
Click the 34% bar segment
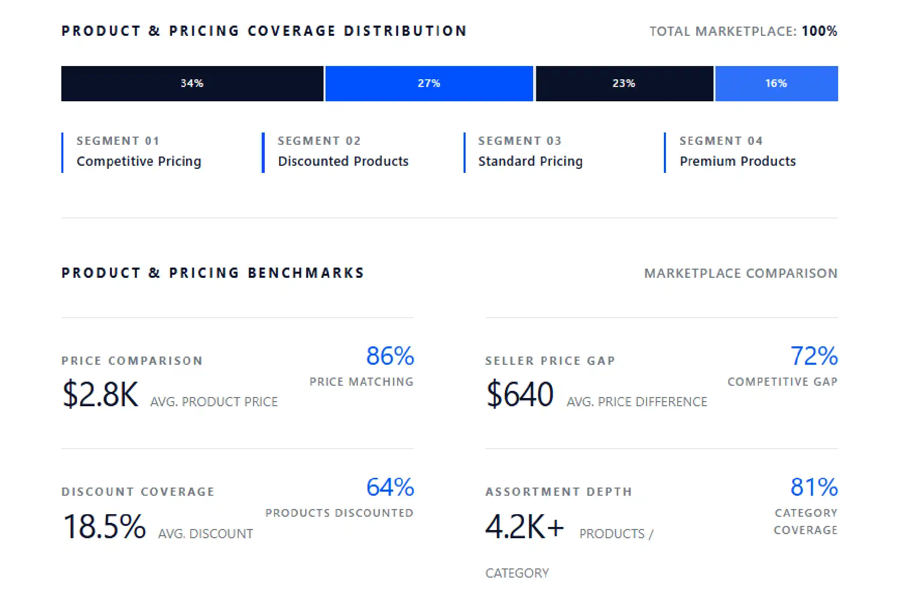192,83
